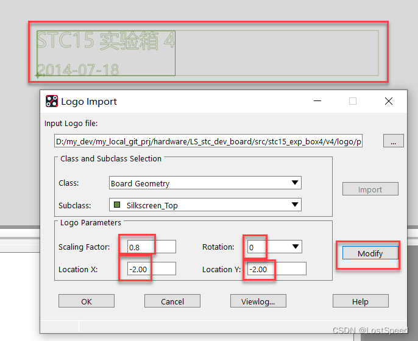This screenshot has width=418, height=341.
Task: Select the Location Y input field
Action: [x=275, y=269]
